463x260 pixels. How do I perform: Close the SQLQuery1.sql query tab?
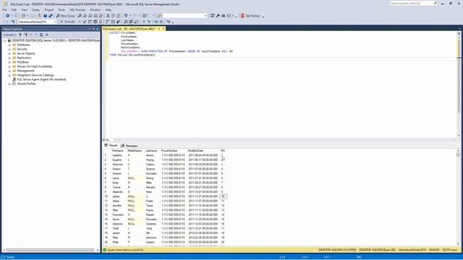point(163,29)
